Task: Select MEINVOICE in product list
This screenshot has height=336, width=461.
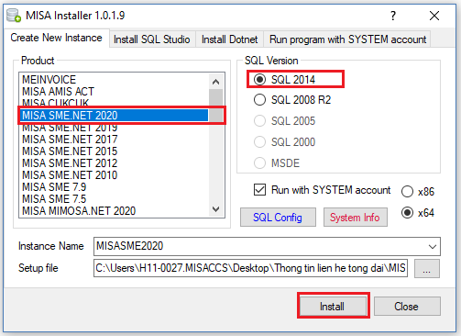Action: [114, 80]
